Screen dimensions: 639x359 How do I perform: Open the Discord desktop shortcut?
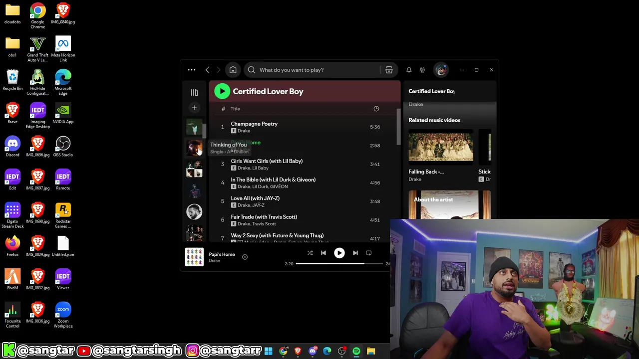coord(12,147)
